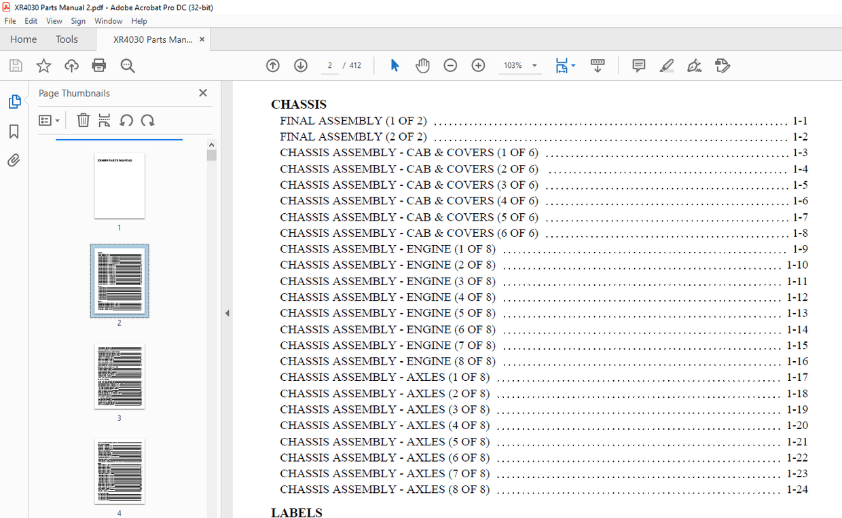Toggle the Attachments paperclip panel
842x518 pixels.
(14, 160)
